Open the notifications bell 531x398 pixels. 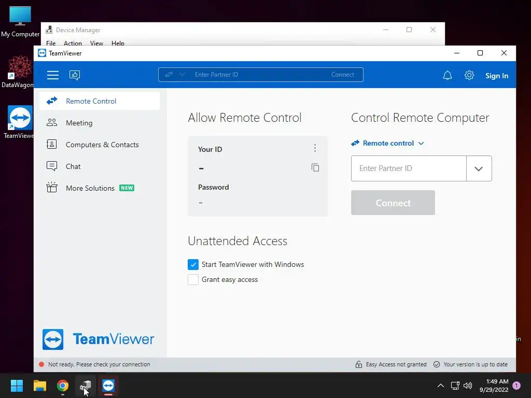(x=448, y=75)
